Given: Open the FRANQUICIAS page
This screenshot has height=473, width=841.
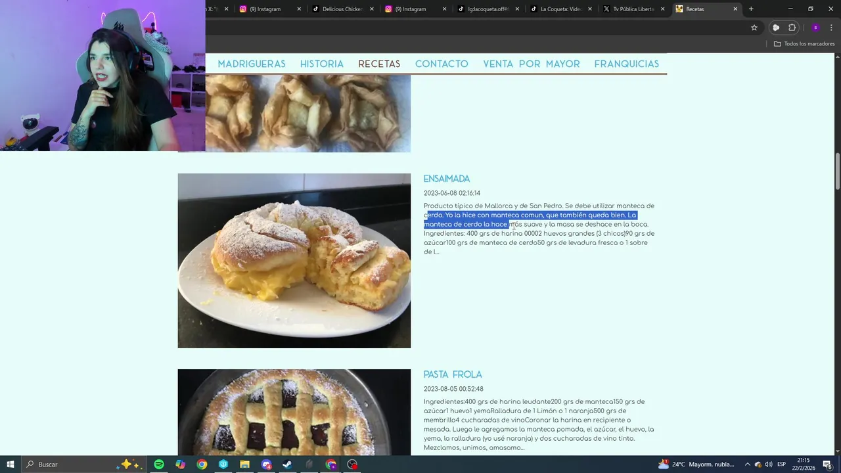Looking at the screenshot, I should pos(627,64).
